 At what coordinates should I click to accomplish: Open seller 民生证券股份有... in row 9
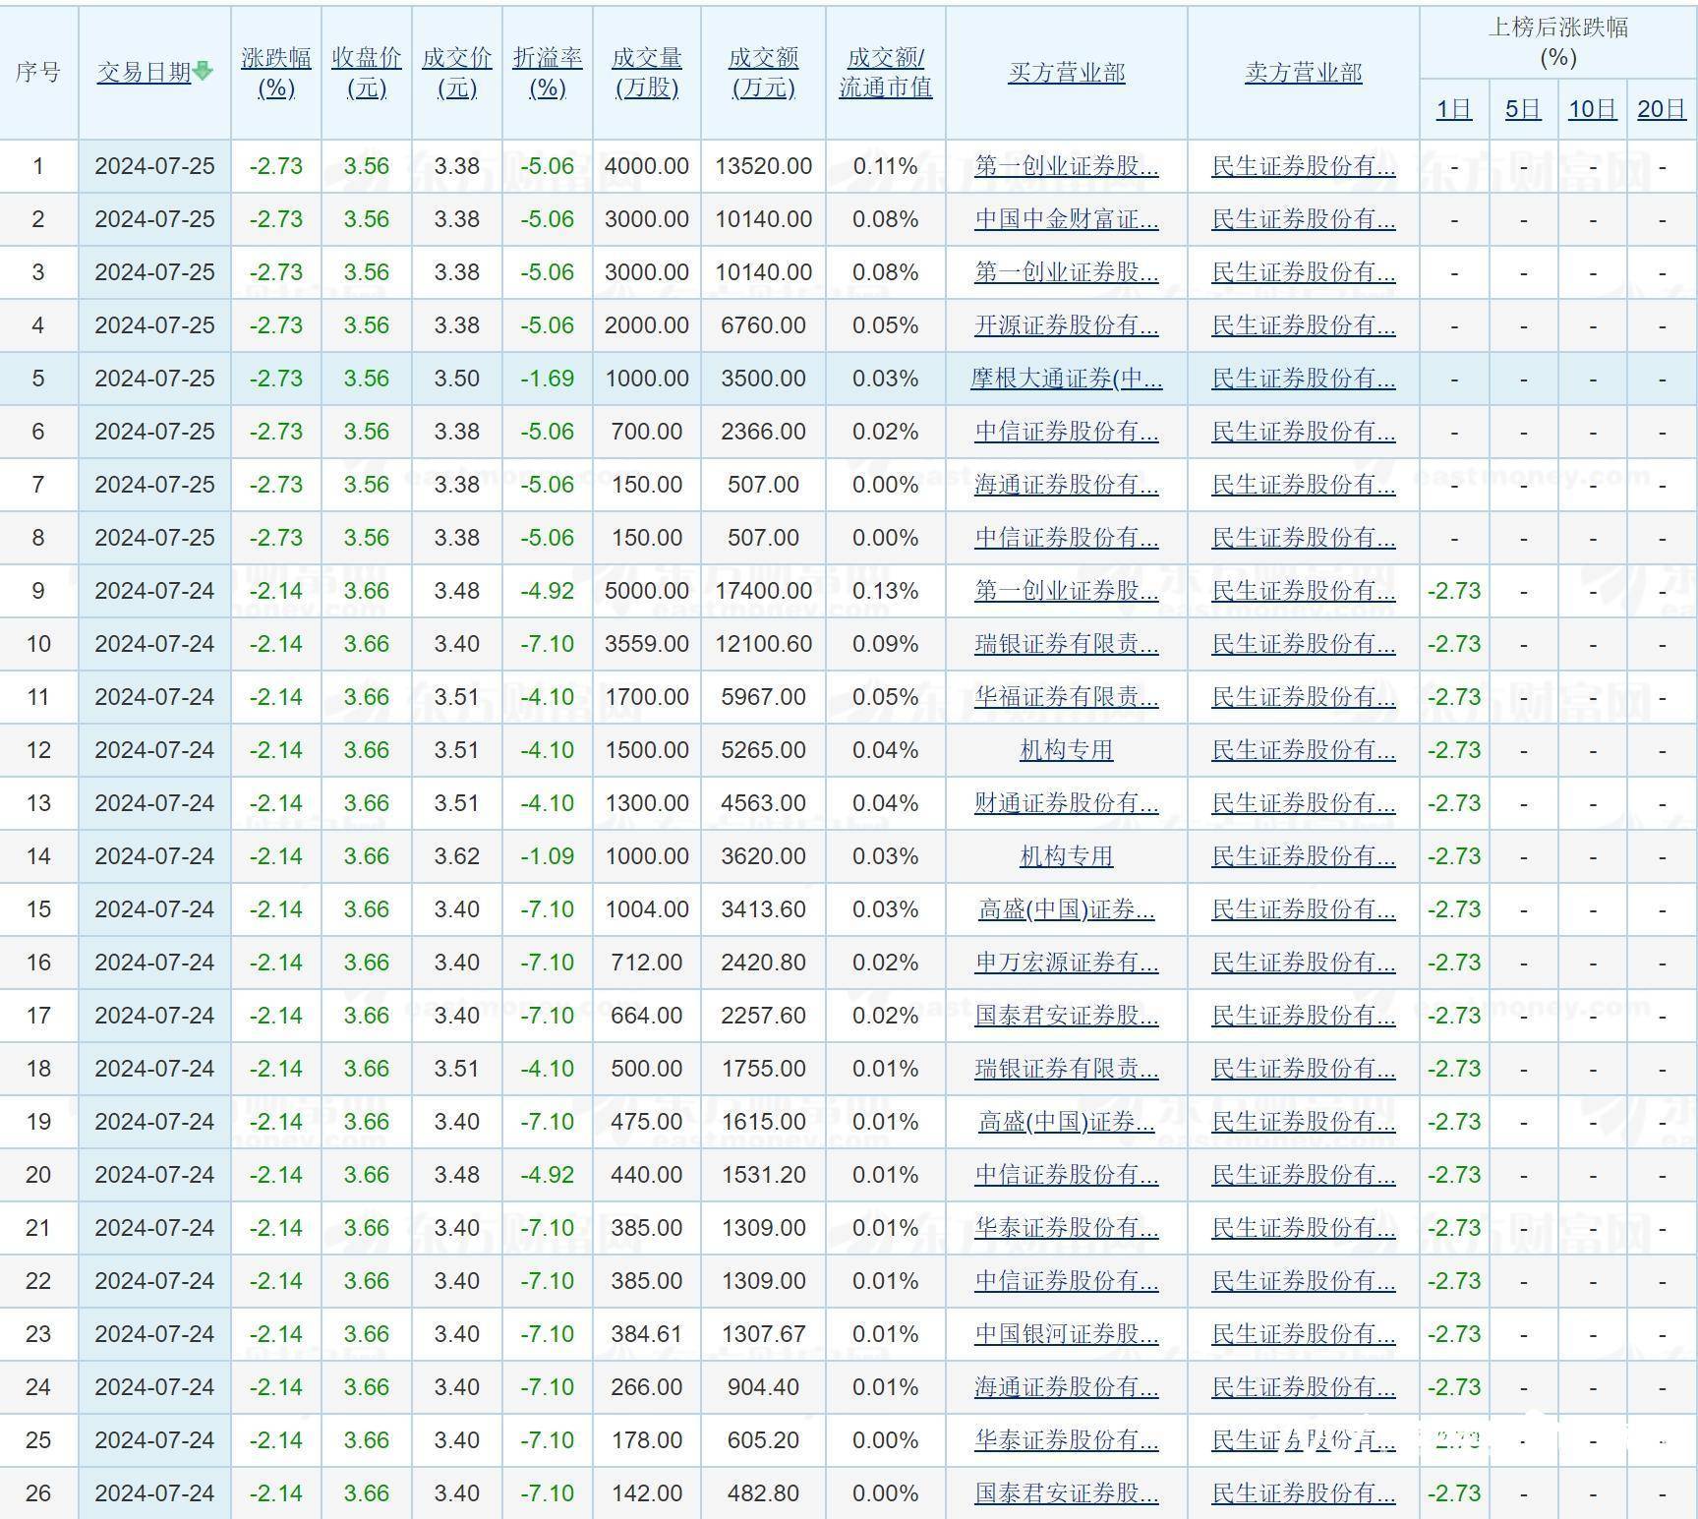[x=1304, y=591]
